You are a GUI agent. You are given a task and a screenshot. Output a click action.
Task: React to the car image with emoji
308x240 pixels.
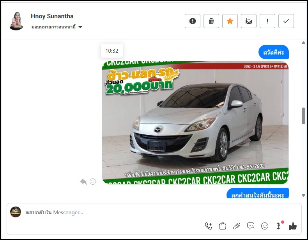[93, 182]
